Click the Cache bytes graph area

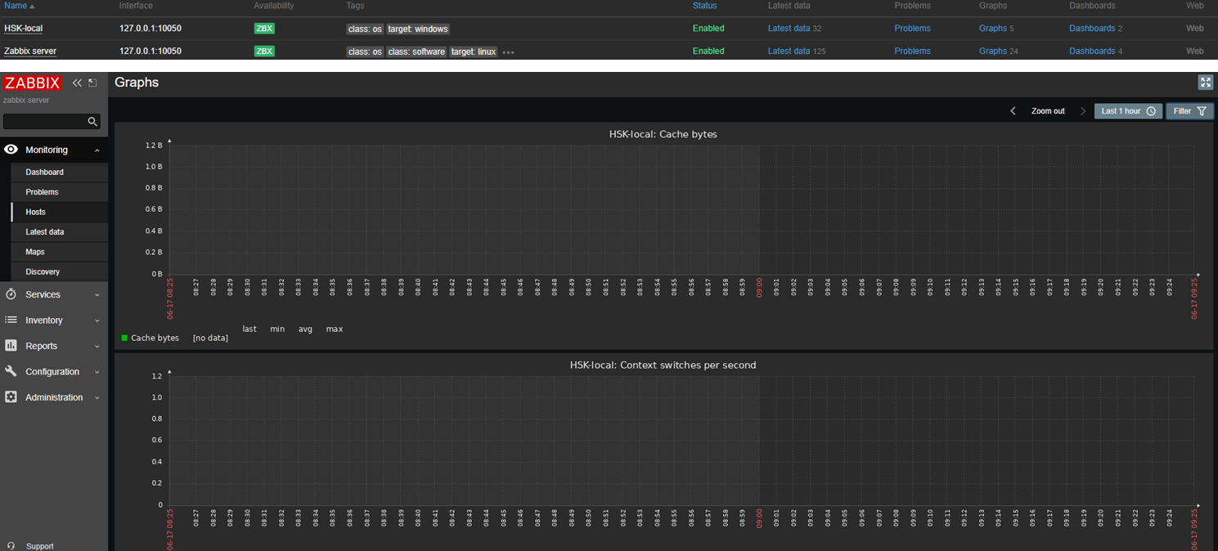682,209
